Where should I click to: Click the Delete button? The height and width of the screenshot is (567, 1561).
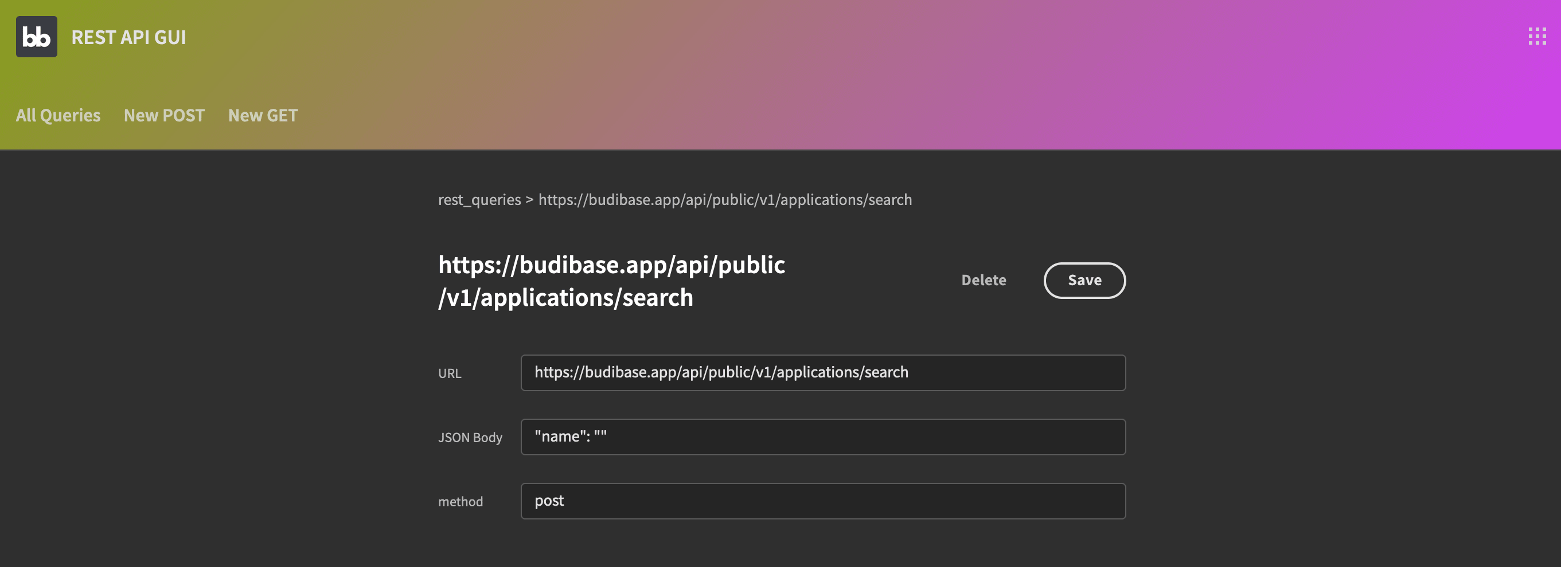[984, 280]
